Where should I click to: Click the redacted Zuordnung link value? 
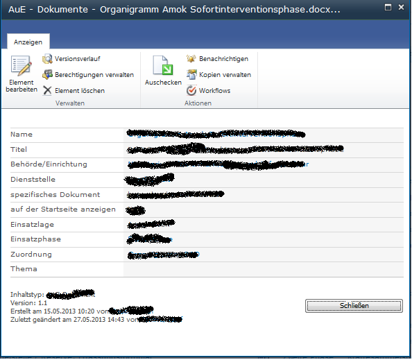(163, 255)
